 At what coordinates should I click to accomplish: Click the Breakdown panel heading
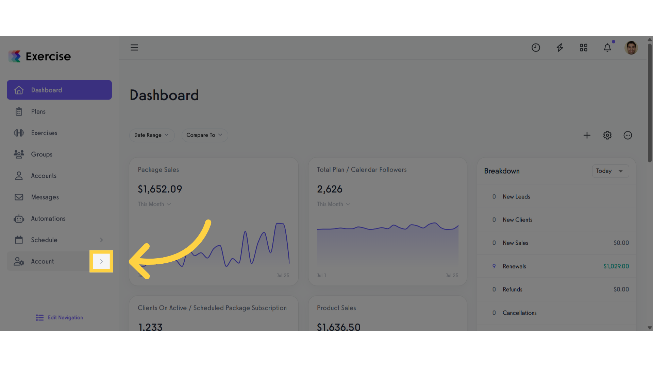click(x=502, y=171)
